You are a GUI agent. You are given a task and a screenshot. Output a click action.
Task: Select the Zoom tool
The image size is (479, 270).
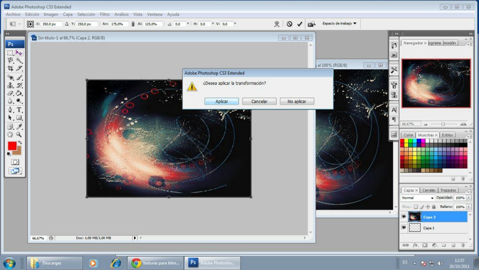pos(19,134)
